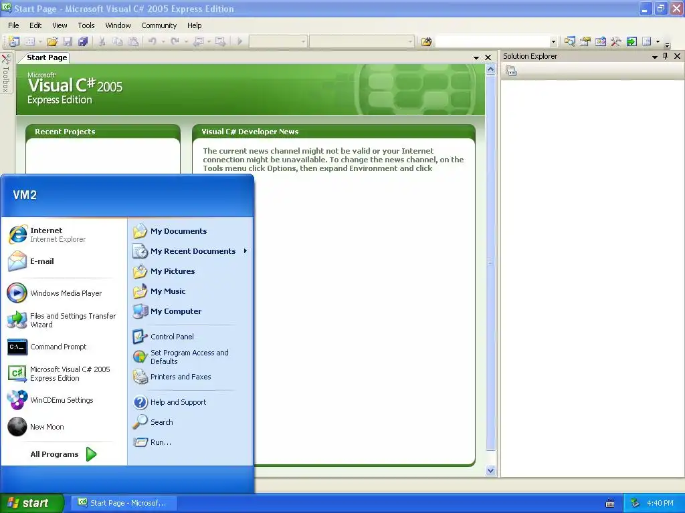Click the Start Page scrollbar up arrow
This screenshot has width=685, height=513.
[490, 69]
